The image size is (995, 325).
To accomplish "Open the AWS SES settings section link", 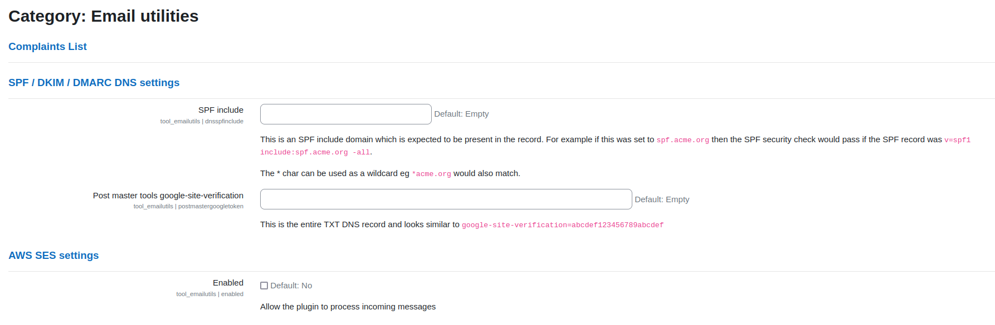I will click(53, 256).
